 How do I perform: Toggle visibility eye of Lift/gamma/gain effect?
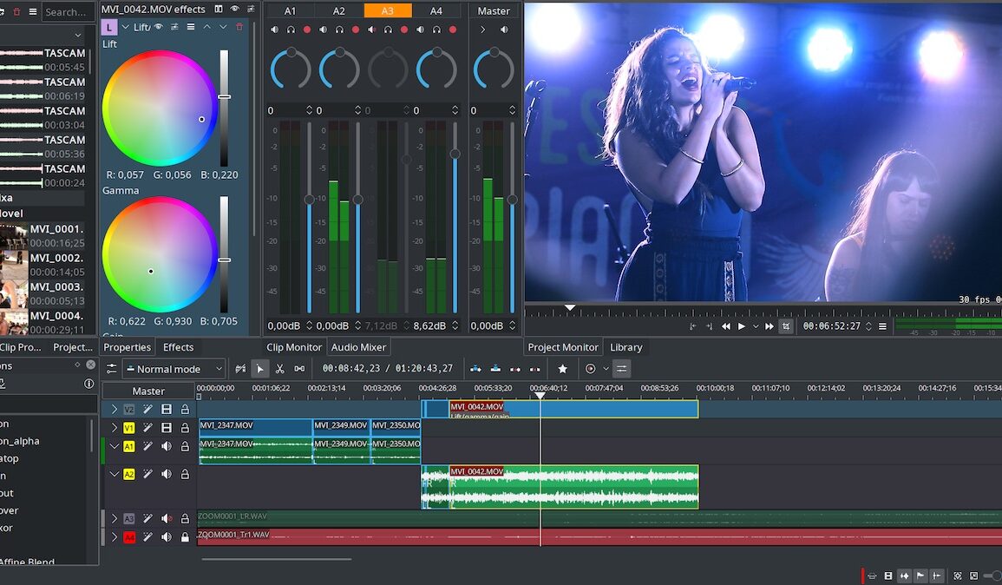(x=158, y=28)
